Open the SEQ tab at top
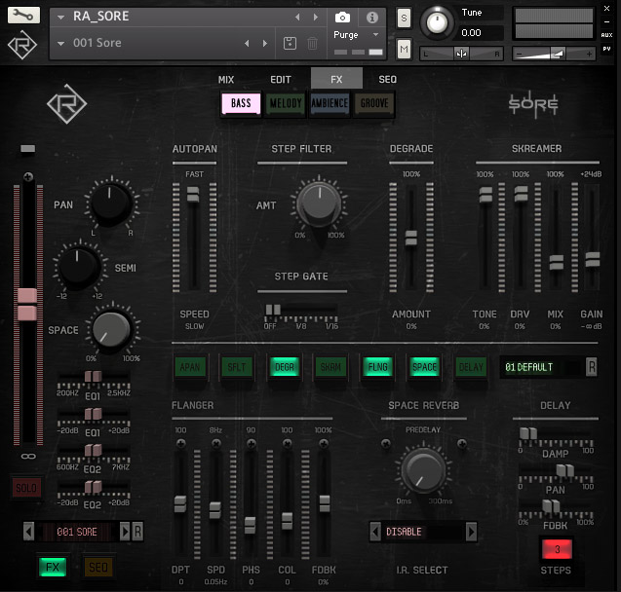This screenshot has height=592, width=621. [x=387, y=79]
